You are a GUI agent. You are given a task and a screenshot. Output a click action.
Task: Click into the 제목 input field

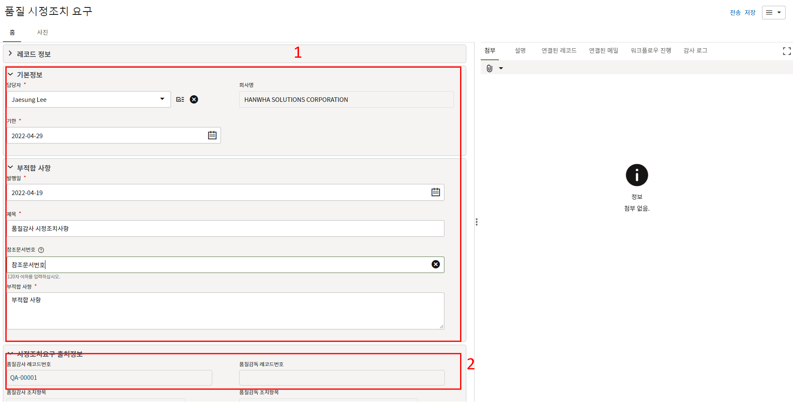[x=225, y=228]
